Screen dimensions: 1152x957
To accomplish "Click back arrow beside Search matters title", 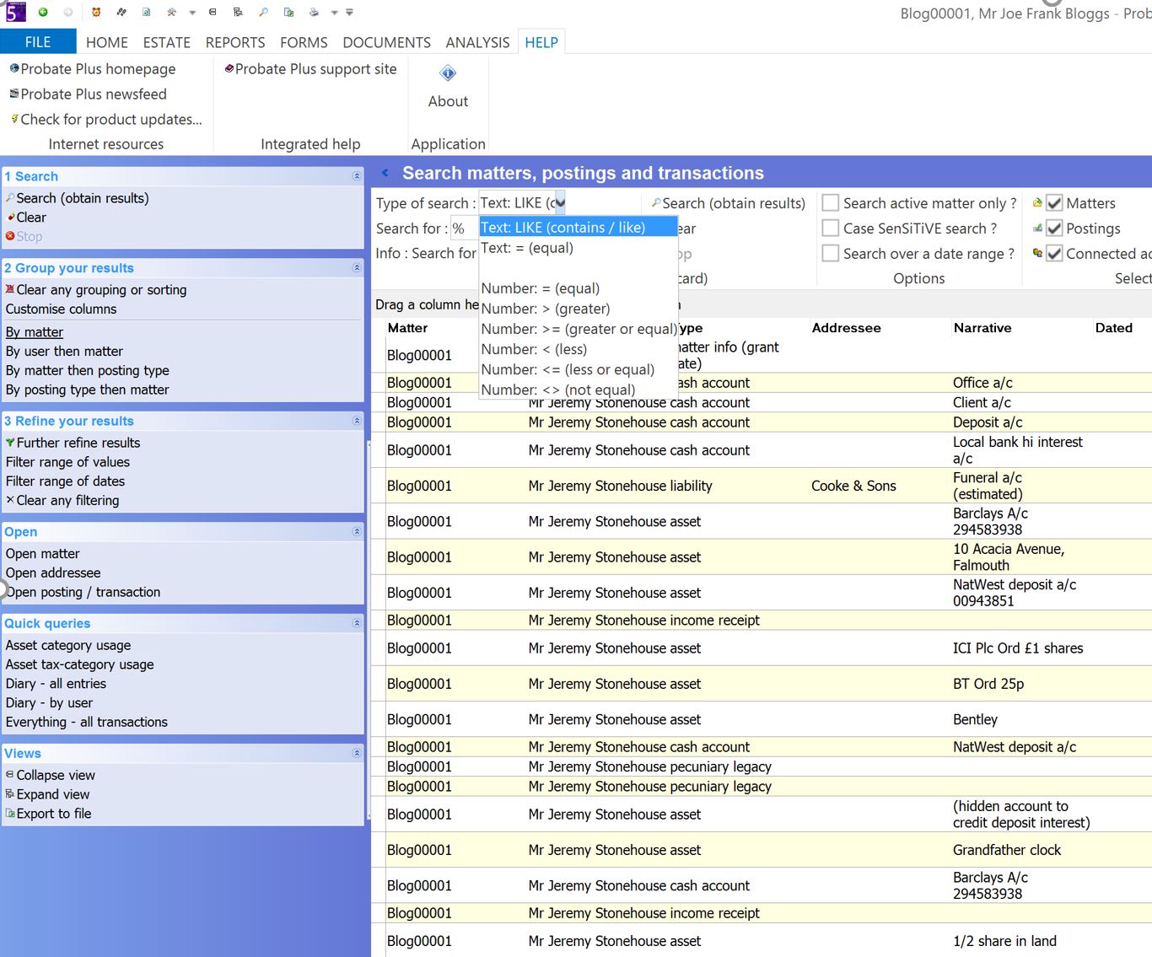I will [385, 173].
